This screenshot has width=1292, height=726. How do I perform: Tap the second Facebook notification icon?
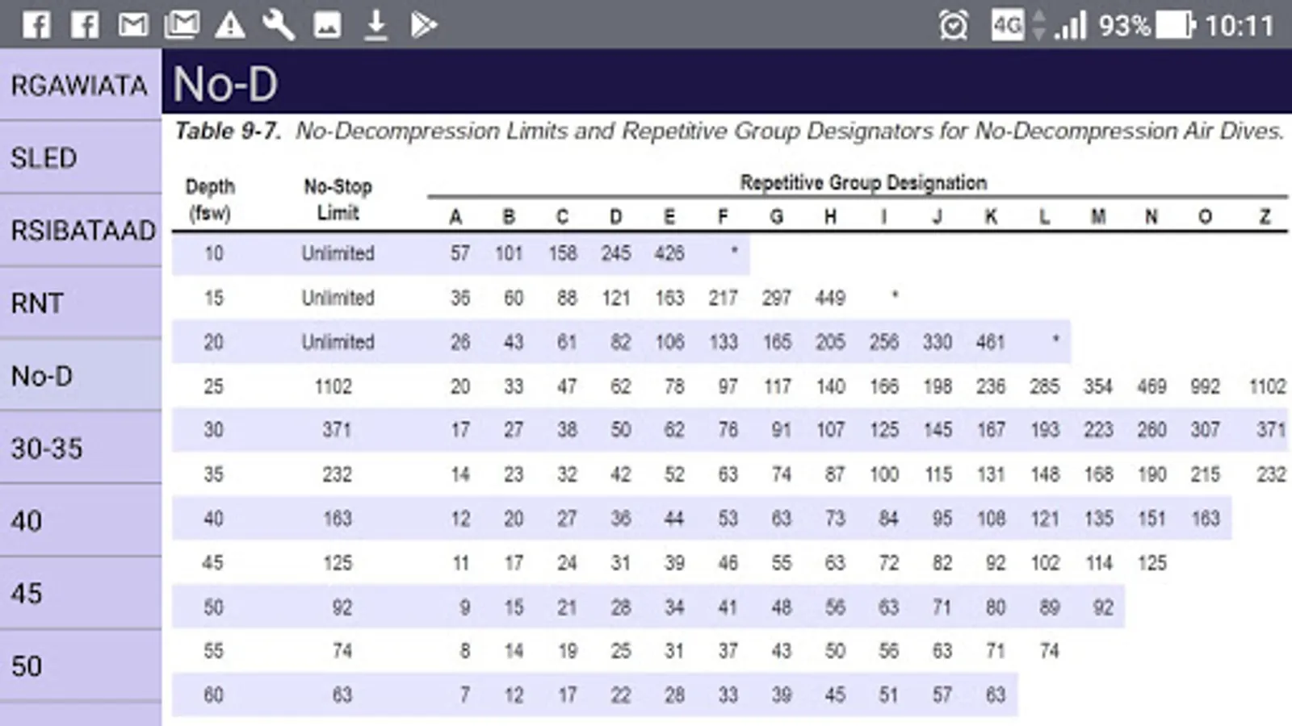pyautogui.click(x=85, y=25)
